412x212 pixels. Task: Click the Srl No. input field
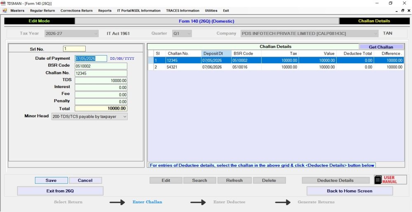(74, 49)
